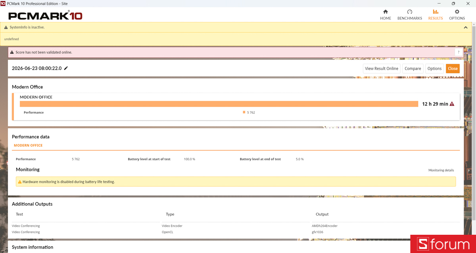Image resolution: width=476 pixels, height=253 pixels.
Task: Select the AMDh264Encoder output cell
Action: [x=324, y=226]
